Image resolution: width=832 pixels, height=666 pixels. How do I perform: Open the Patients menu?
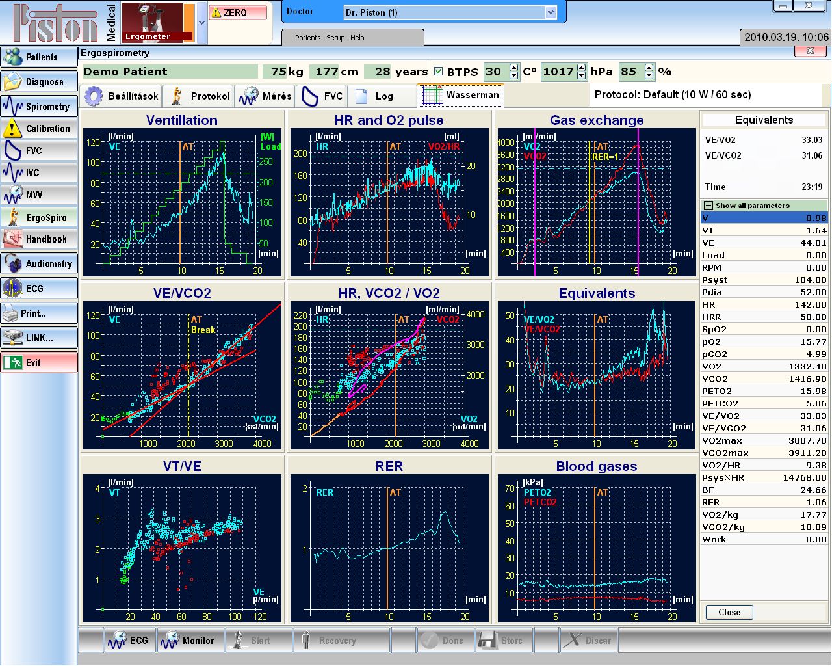(x=307, y=38)
